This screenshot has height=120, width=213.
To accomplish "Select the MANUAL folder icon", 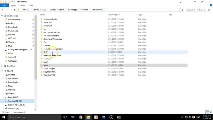I will pos(42,59).
